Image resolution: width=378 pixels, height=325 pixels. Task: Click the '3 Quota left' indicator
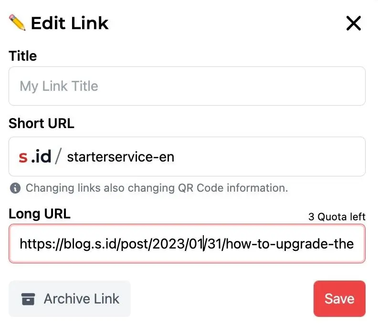(336, 217)
